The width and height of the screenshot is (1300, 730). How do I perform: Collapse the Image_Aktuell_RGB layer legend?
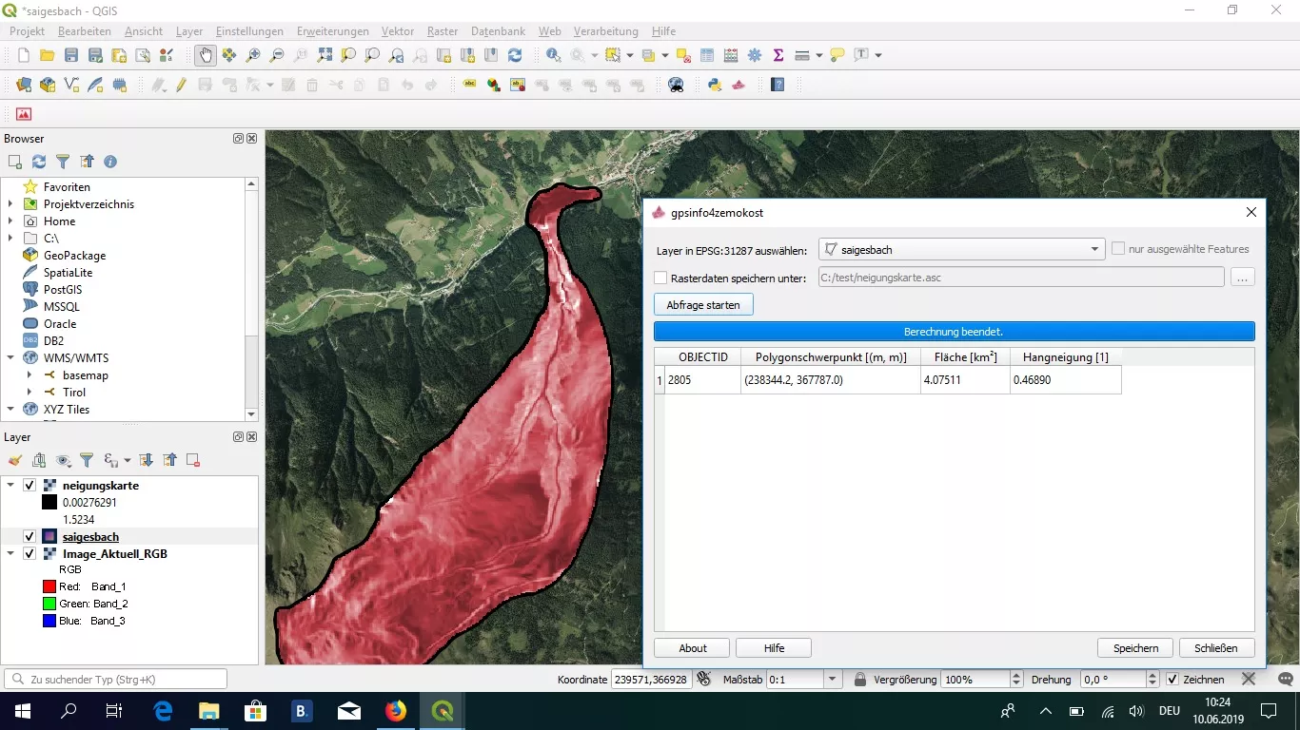10,554
